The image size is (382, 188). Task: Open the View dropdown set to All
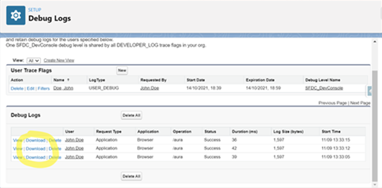click(33, 60)
